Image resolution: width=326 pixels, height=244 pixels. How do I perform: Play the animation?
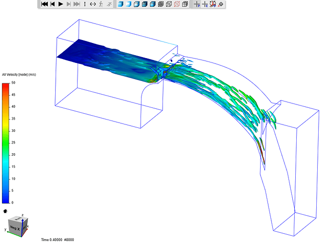[x=61, y=4]
